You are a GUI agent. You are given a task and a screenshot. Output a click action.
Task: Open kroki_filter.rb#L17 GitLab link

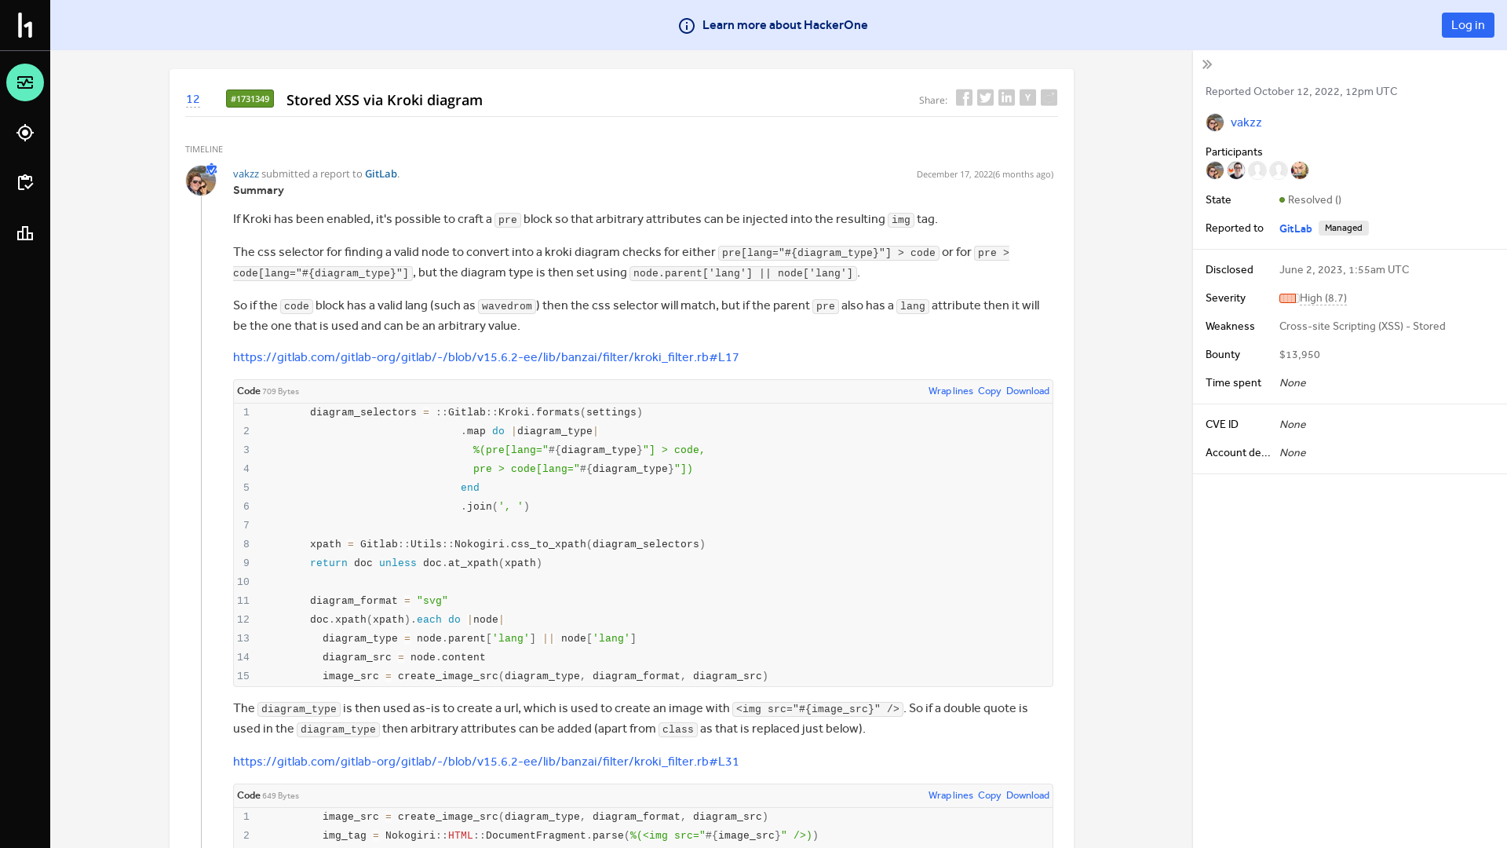pos(486,357)
